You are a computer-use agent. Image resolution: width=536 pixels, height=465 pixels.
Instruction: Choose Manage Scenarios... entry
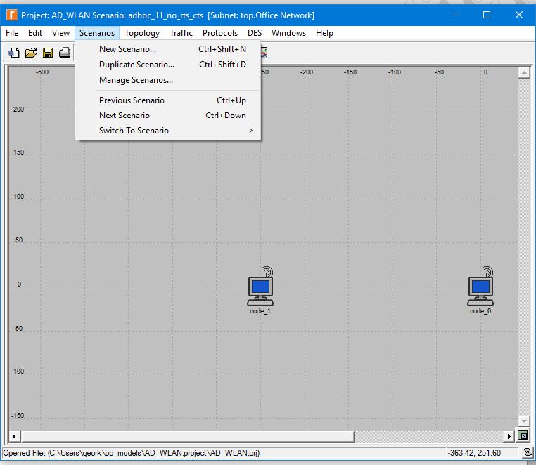168,80
